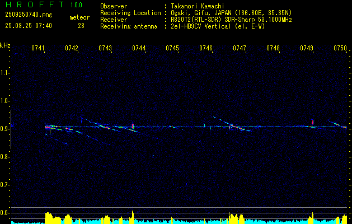This screenshot has width=352, height=224.
Task: Click frequency axis label 0.7
Action: click(4, 185)
